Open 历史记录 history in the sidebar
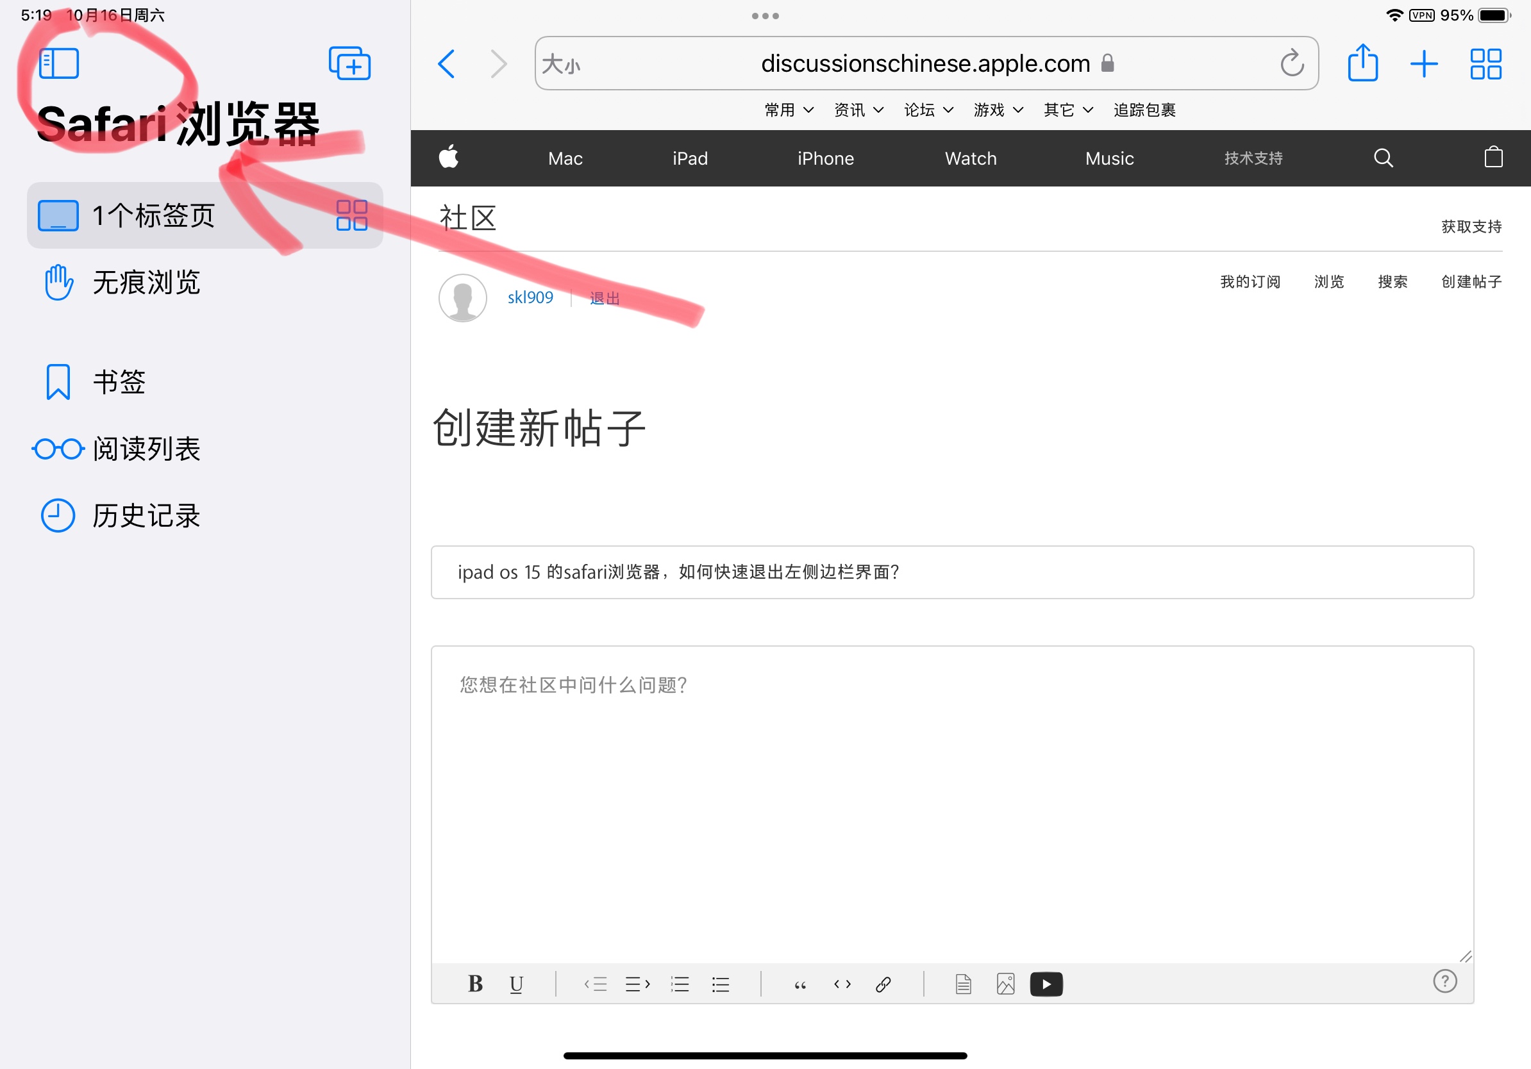1531x1069 pixels. click(x=205, y=515)
